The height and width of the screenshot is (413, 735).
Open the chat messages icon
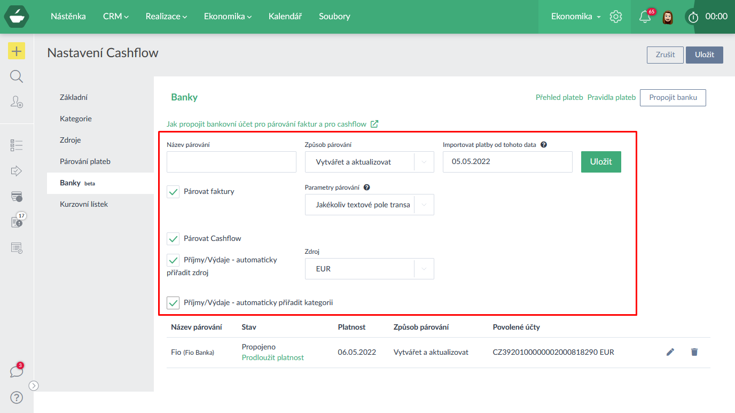(x=17, y=371)
